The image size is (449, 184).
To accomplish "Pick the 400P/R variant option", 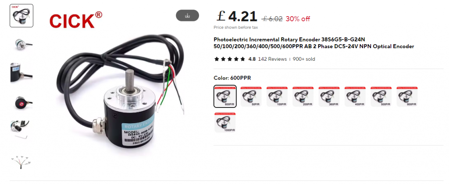I will coord(355,97).
